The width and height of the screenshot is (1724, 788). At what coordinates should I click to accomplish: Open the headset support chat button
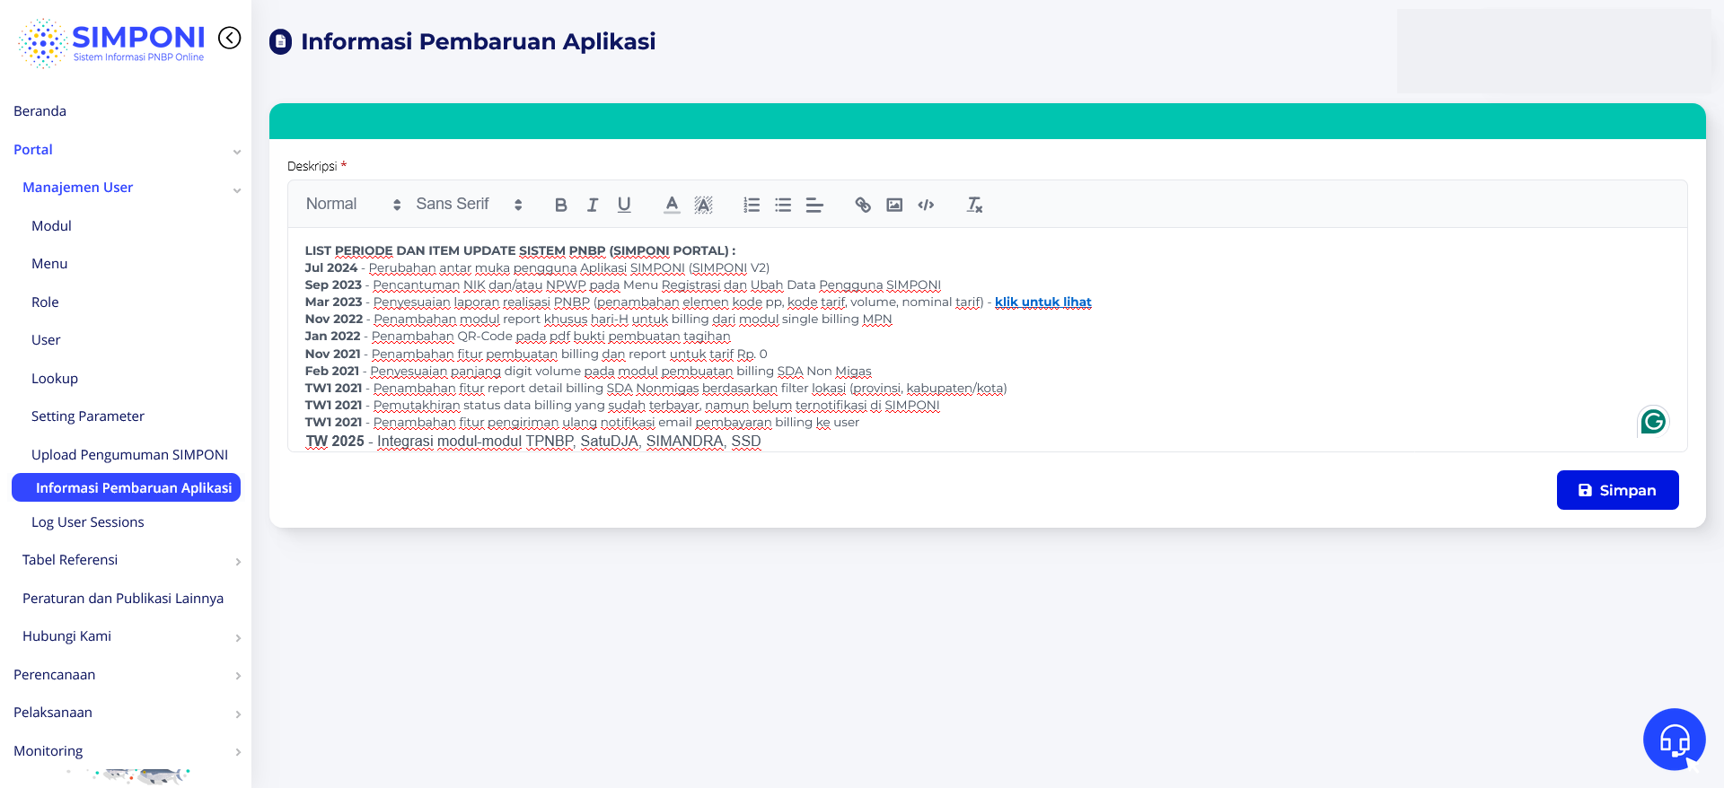(1675, 740)
